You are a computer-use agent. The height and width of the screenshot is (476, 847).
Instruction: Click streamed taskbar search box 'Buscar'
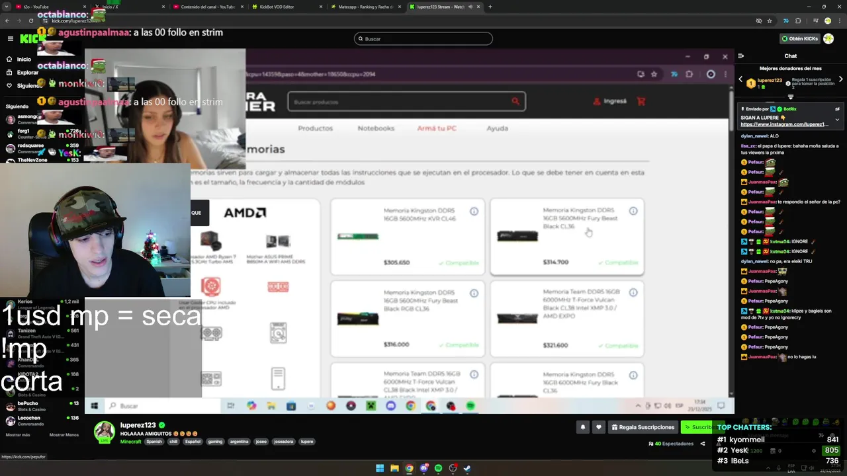(162, 406)
